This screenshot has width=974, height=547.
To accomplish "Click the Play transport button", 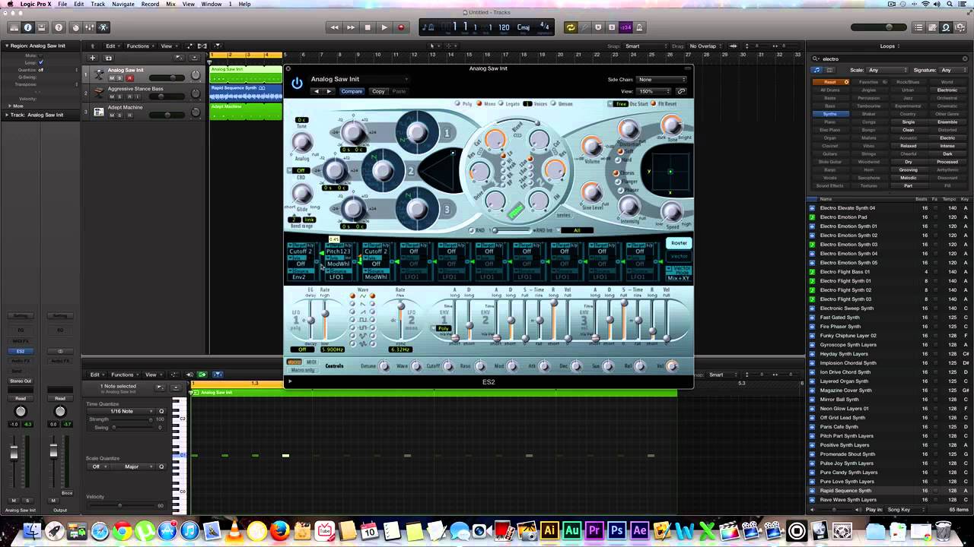I will click(x=384, y=27).
